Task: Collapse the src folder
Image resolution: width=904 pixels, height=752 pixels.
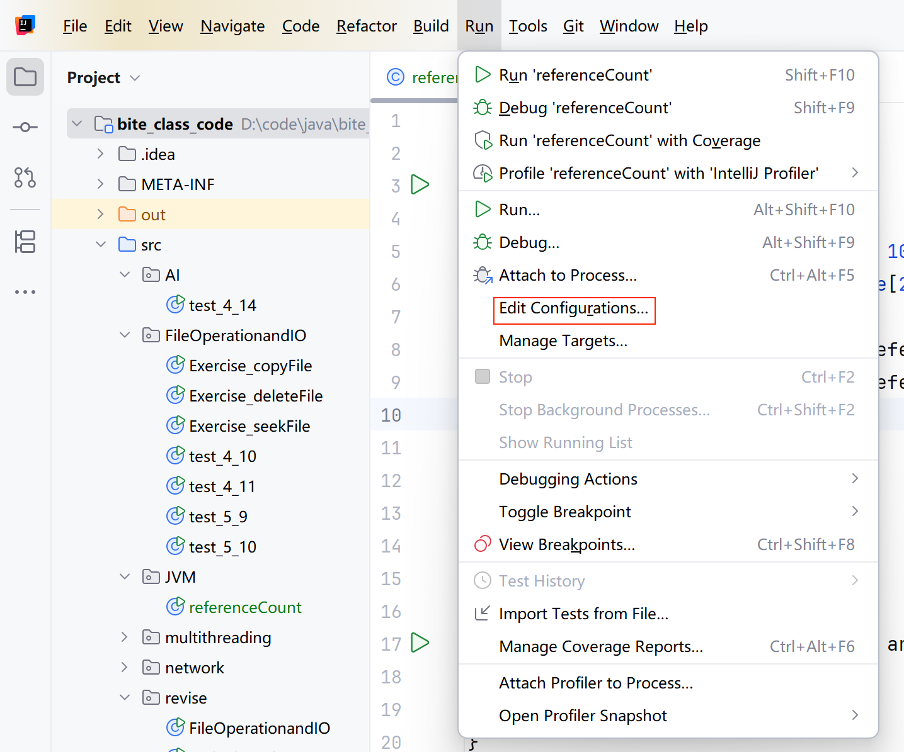Action: pos(101,244)
